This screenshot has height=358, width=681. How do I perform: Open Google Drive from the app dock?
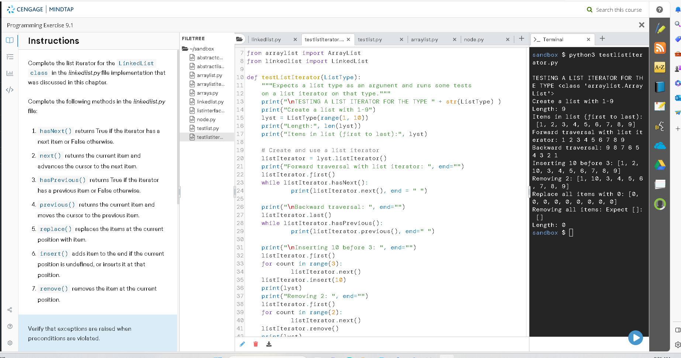[660, 165]
